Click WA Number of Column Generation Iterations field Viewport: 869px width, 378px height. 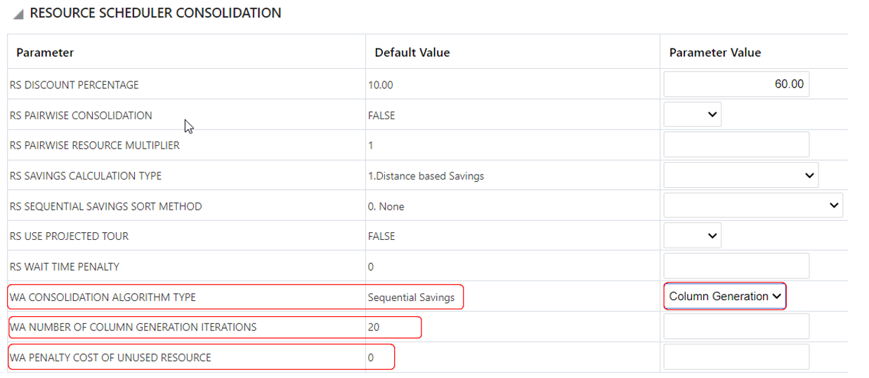736,327
